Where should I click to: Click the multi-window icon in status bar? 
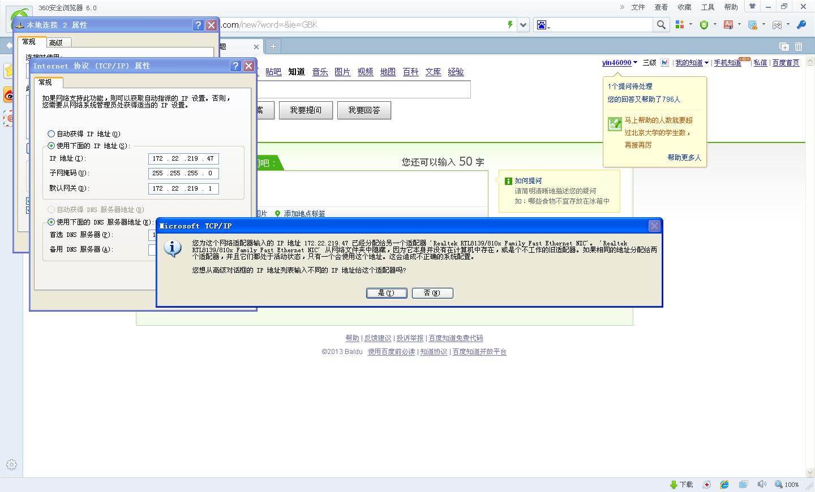tap(743, 485)
